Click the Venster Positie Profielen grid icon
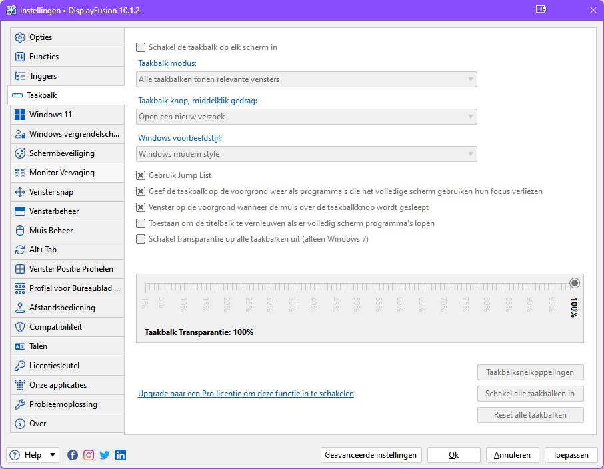 pos(19,269)
